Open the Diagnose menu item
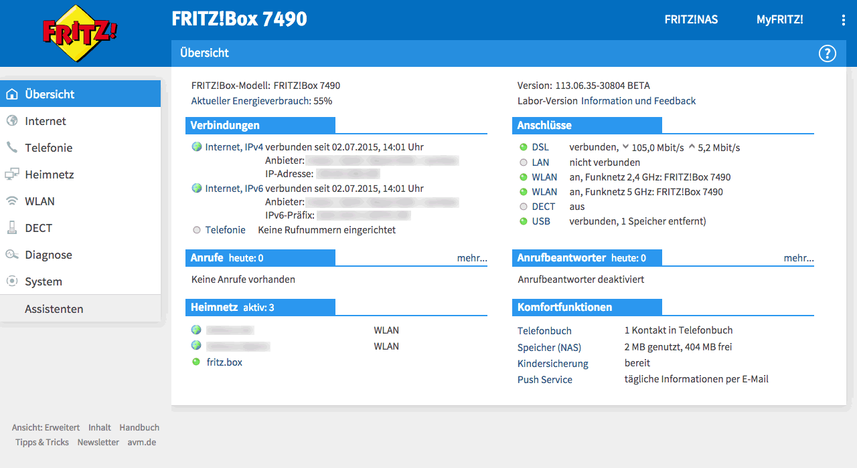 [x=80, y=255]
